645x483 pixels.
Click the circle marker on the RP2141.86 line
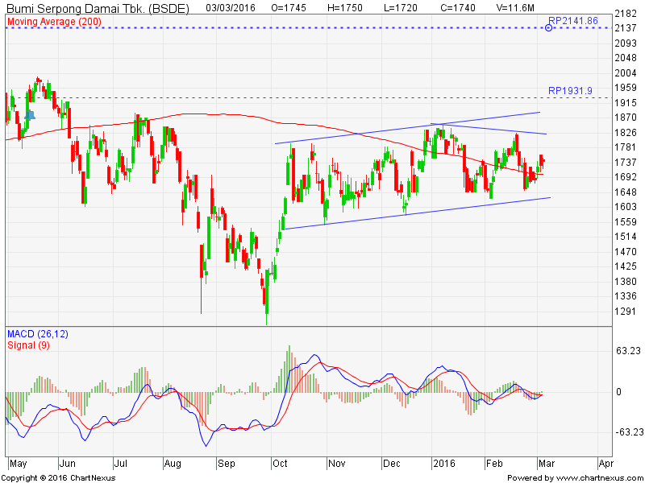(549, 28)
